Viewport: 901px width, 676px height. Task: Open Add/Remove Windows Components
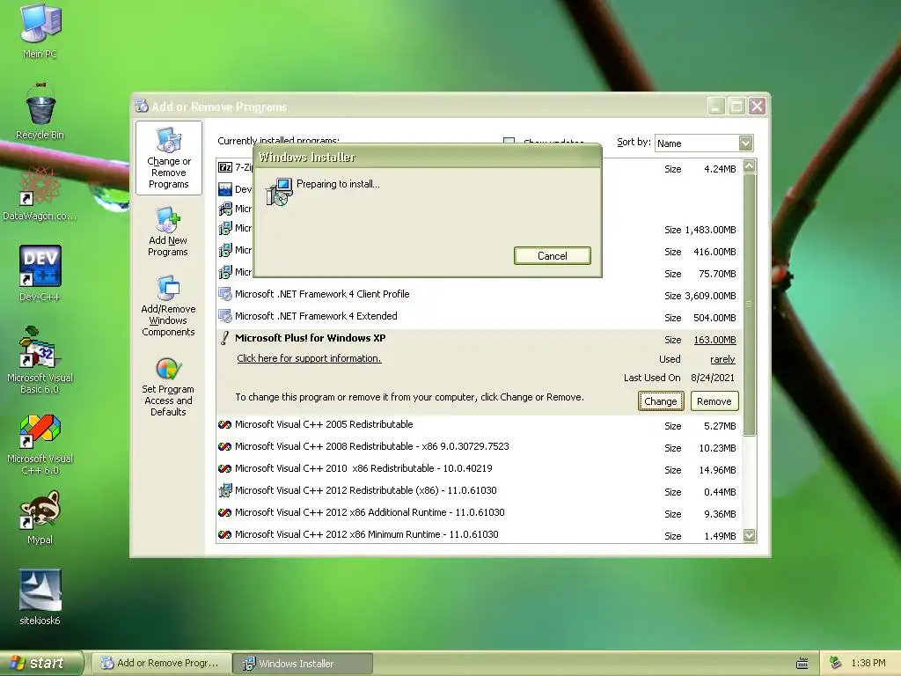coord(168,305)
